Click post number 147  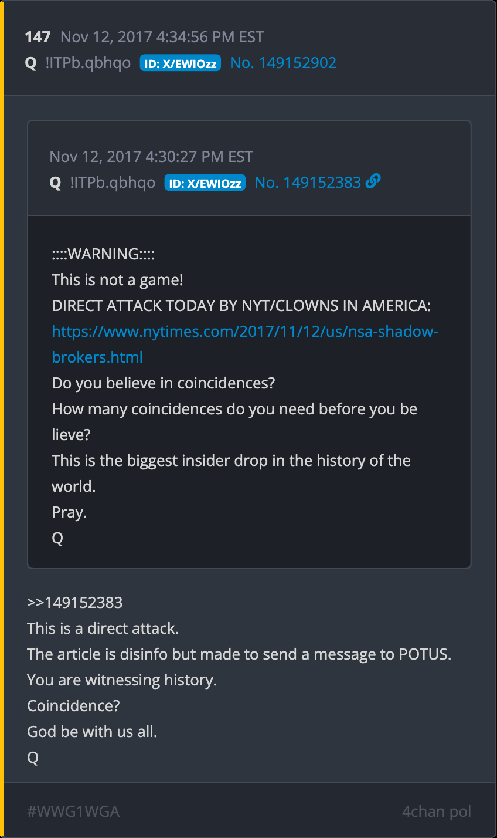38,37
